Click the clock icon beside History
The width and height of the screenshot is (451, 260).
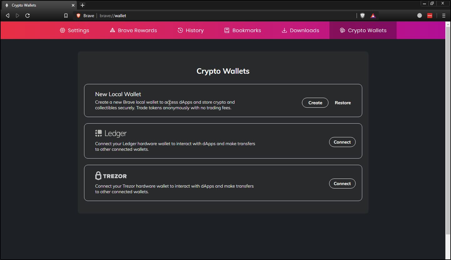tap(180, 30)
